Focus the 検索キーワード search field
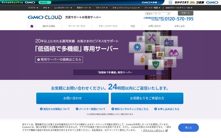The image size is (221, 138). (156, 14)
